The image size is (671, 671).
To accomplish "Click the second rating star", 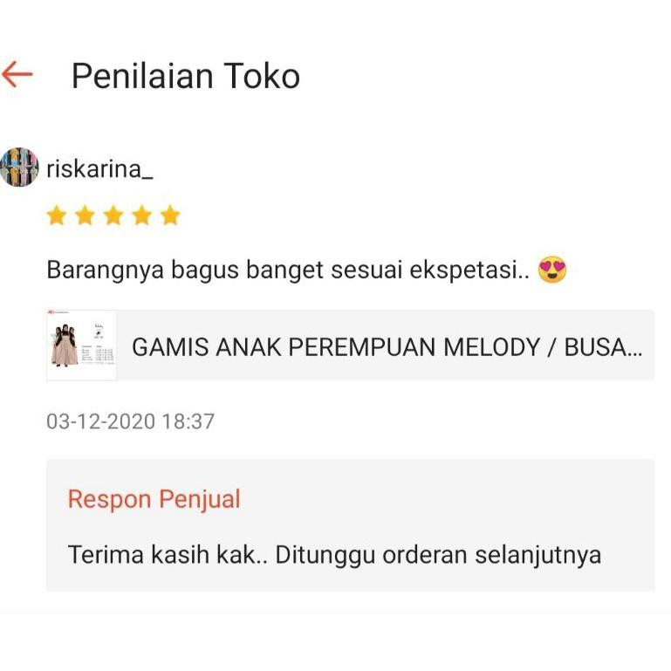I will click(x=85, y=216).
